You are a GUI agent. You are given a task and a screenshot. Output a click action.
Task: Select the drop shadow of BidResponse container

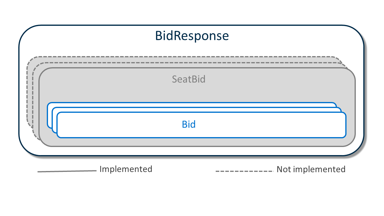(x=366, y=90)
